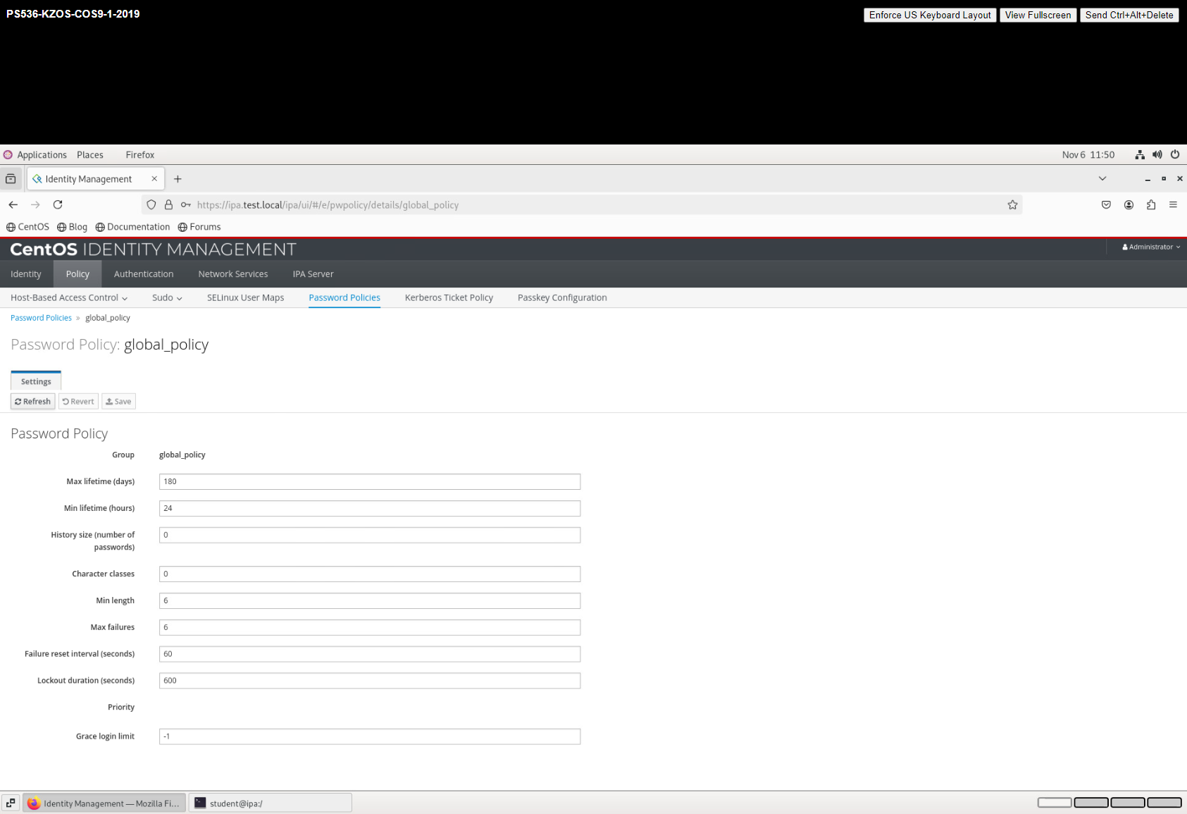The image size is (1187, 814).
Task: Open the Firefox menu in top panel
Action: [x=140, y=155]
